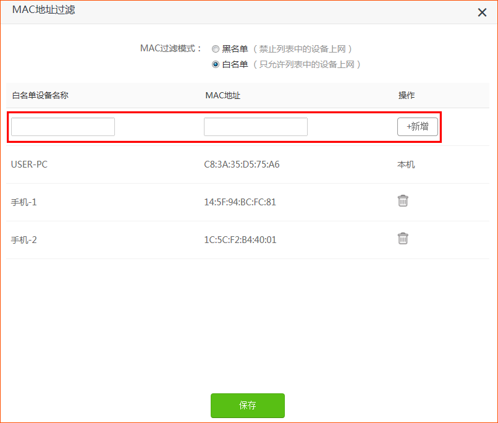Click the 白名单设备名称 column header
Screen dimensions: 498x423
pyautogui.click(x=38, y=95)
